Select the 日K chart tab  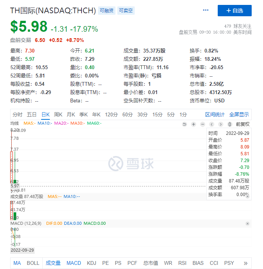click(x=46, y=114)
